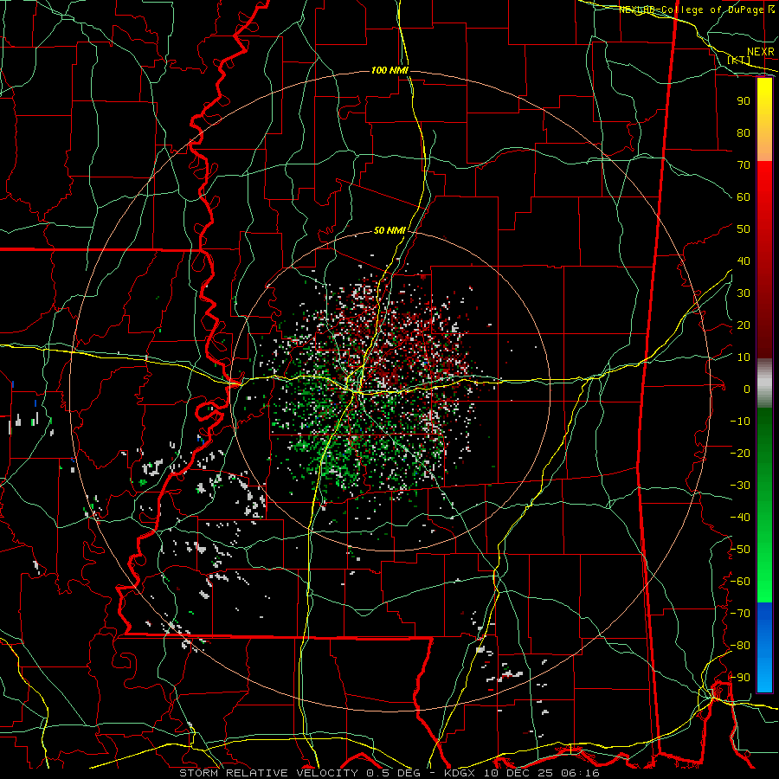Select the 90 value on the velocity scale
The height and width of the screenshot is (779, 779).
tap(744, 101)
